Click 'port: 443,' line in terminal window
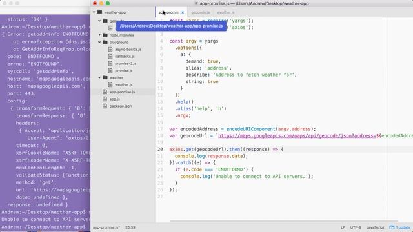This screenshot has width=413, height=232. (21, 93)
